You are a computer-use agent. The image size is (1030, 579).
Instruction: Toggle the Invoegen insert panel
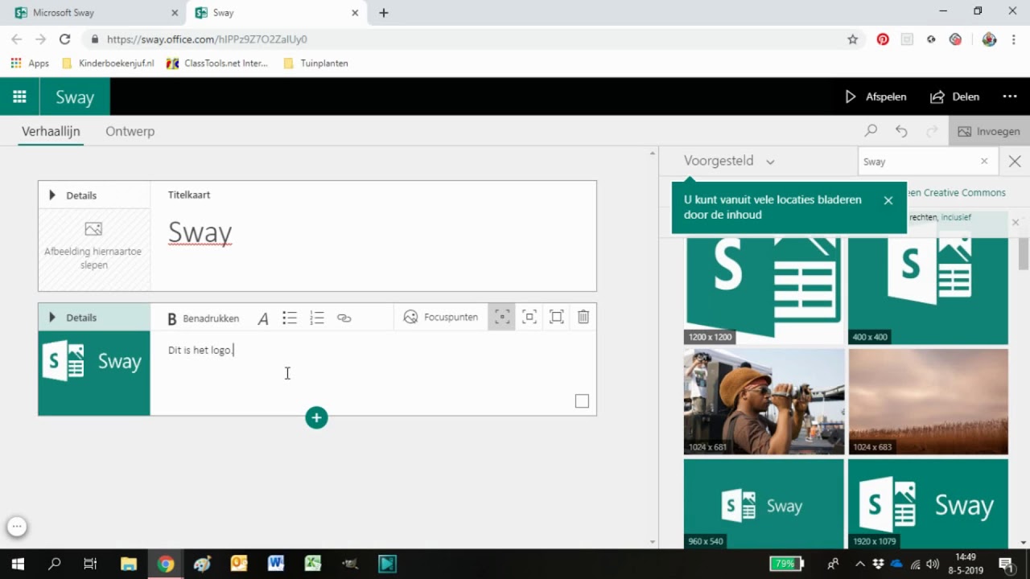pos(989,131)
